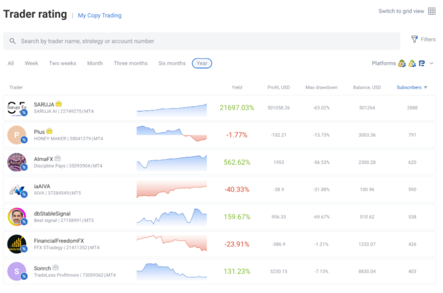The height and width of the screenshot is (293, 443).
Task: Select the Three months period tab
Action: click(x=131, y=63)
